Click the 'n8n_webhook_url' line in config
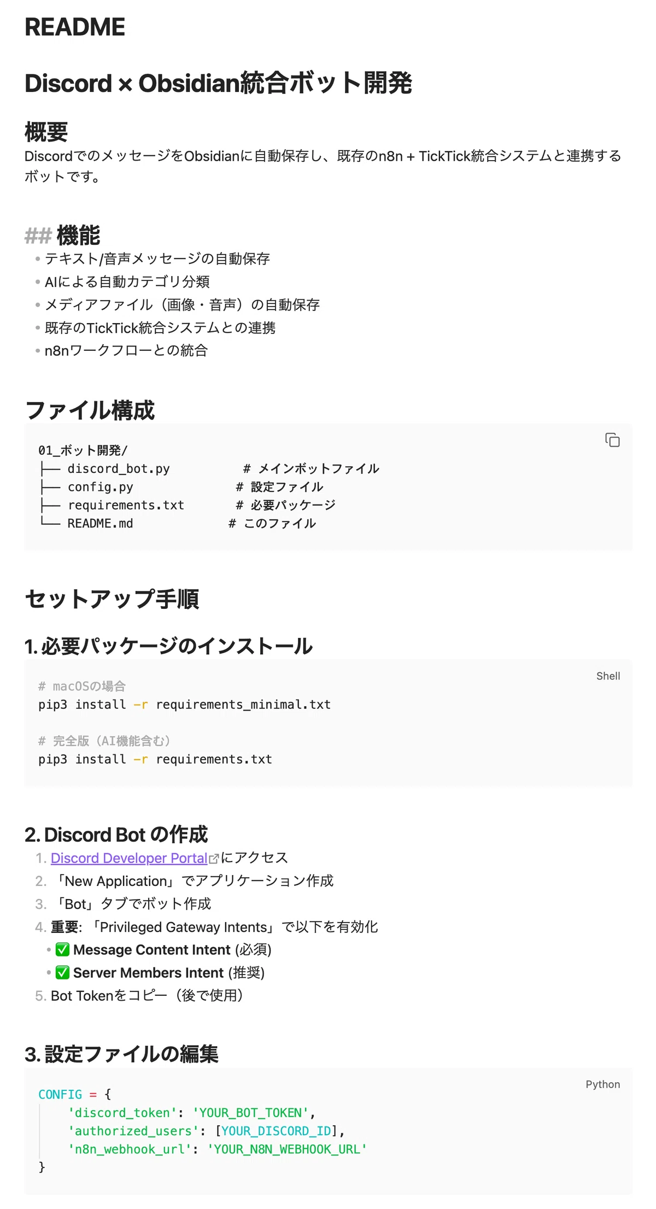 coord(217,1149)
